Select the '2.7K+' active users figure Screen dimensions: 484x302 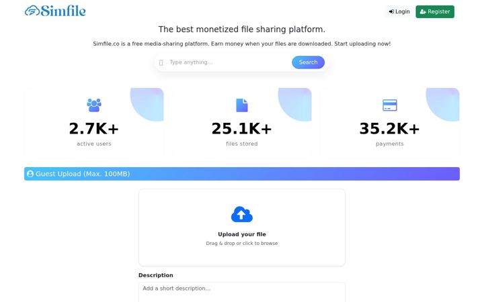(x=94, y=128)
